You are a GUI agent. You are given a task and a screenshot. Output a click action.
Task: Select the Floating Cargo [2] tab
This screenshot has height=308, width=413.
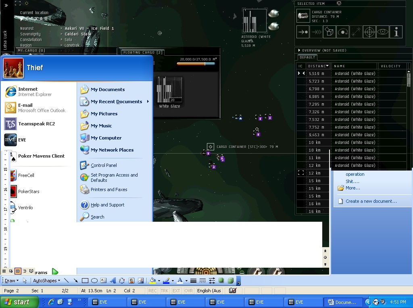click(x=143, y=52)
